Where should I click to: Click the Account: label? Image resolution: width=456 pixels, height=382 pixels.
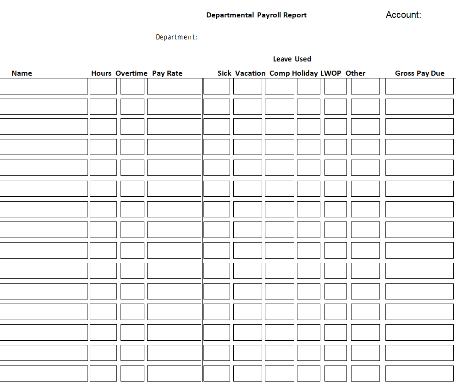click(403, 15)
